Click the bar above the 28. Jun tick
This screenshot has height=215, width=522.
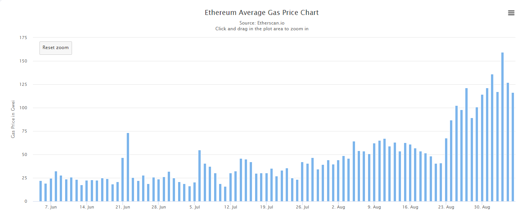point(159,190)
